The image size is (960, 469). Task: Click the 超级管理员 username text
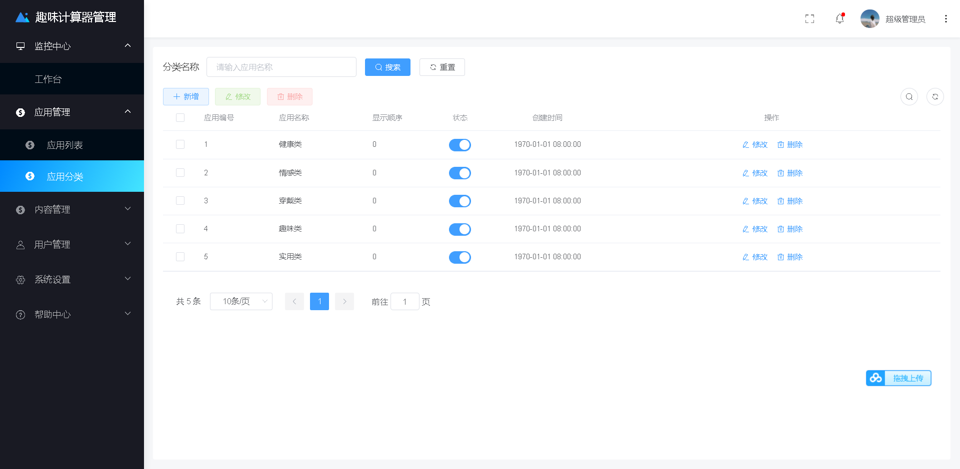(905, 19)
